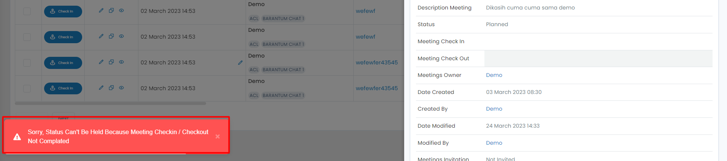
Task: Click the eye view icon in third row
Action: point(121,62)
